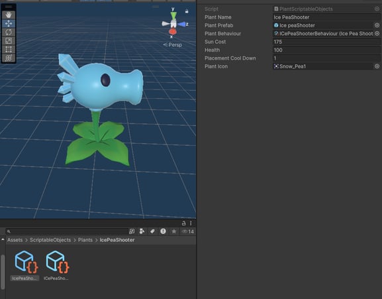Viewport: 382px width, 299px height.
Task: Click the PlantScriptableObjects script reference
Action: pos(323,9)
